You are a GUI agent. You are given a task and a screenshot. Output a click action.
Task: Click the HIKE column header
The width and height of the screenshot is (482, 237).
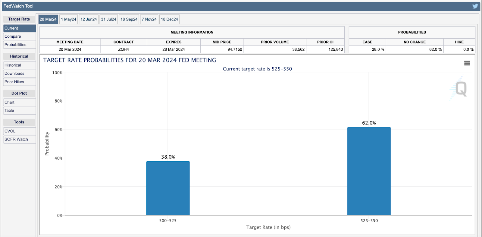459,42
